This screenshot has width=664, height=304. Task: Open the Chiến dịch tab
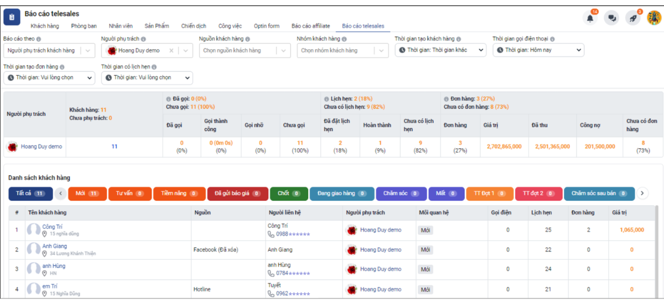[x=194, y=26]
